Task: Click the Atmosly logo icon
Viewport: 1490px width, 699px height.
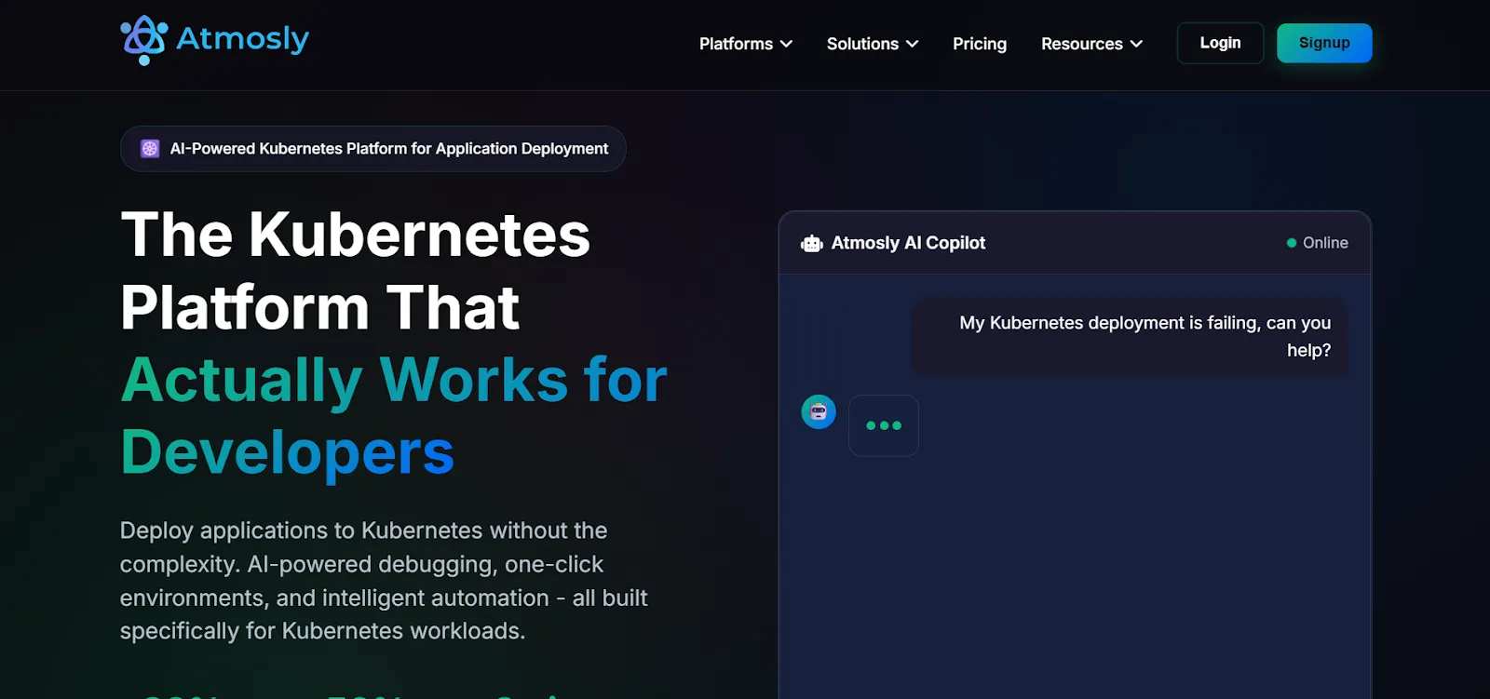Action: (143, 40)
